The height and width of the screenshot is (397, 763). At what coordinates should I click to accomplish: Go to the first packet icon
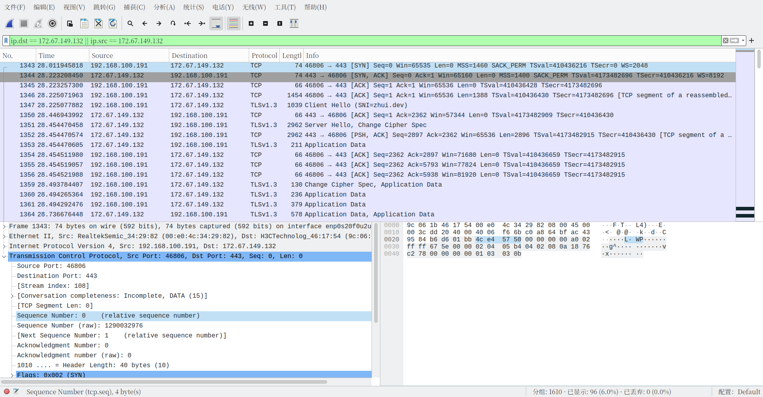[188, 24]
